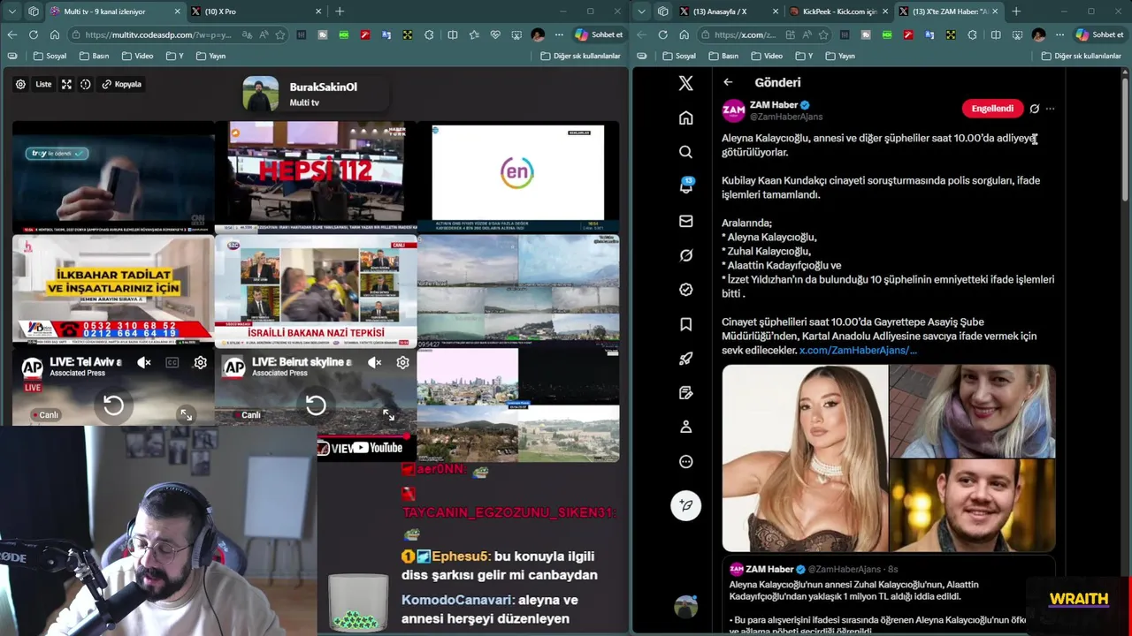This screenshot has height=636, width=1132.
Task: Unmute the Beirut skyline live stream
Action: (375, 362)
